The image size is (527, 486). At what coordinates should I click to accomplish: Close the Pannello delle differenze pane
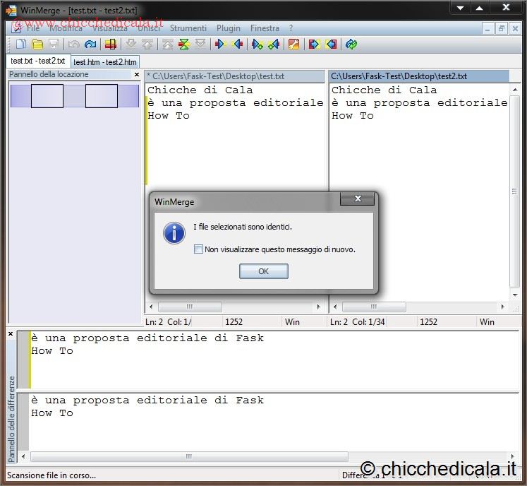11,333
